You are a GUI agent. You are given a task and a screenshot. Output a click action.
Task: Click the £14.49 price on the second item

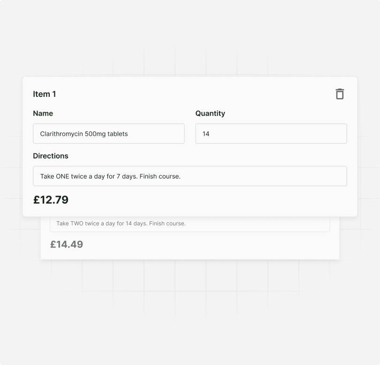(x=66, y=244)
